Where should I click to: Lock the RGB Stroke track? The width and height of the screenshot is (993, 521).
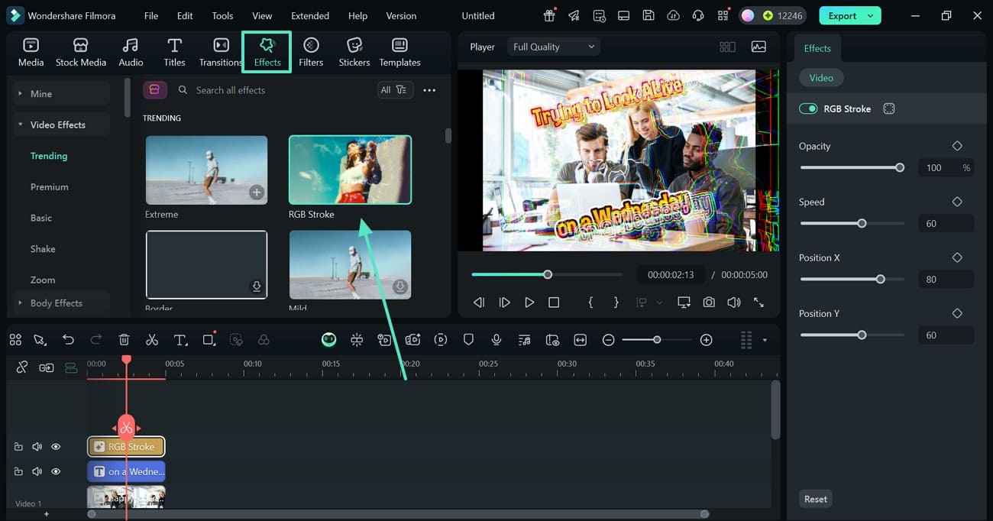pyautogui.click(x=18, y=446)
